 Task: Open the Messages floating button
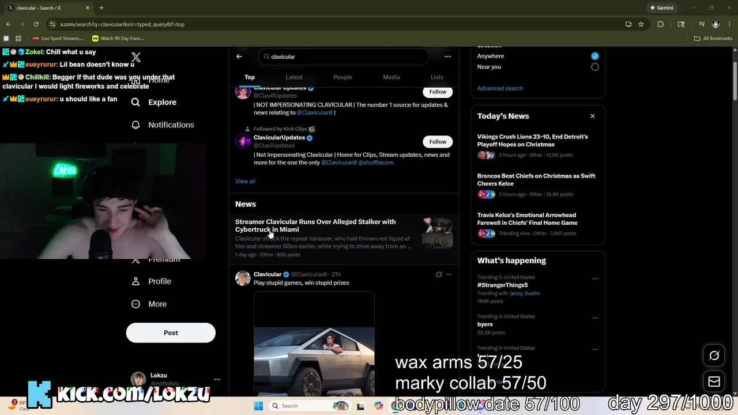[714, 382]
